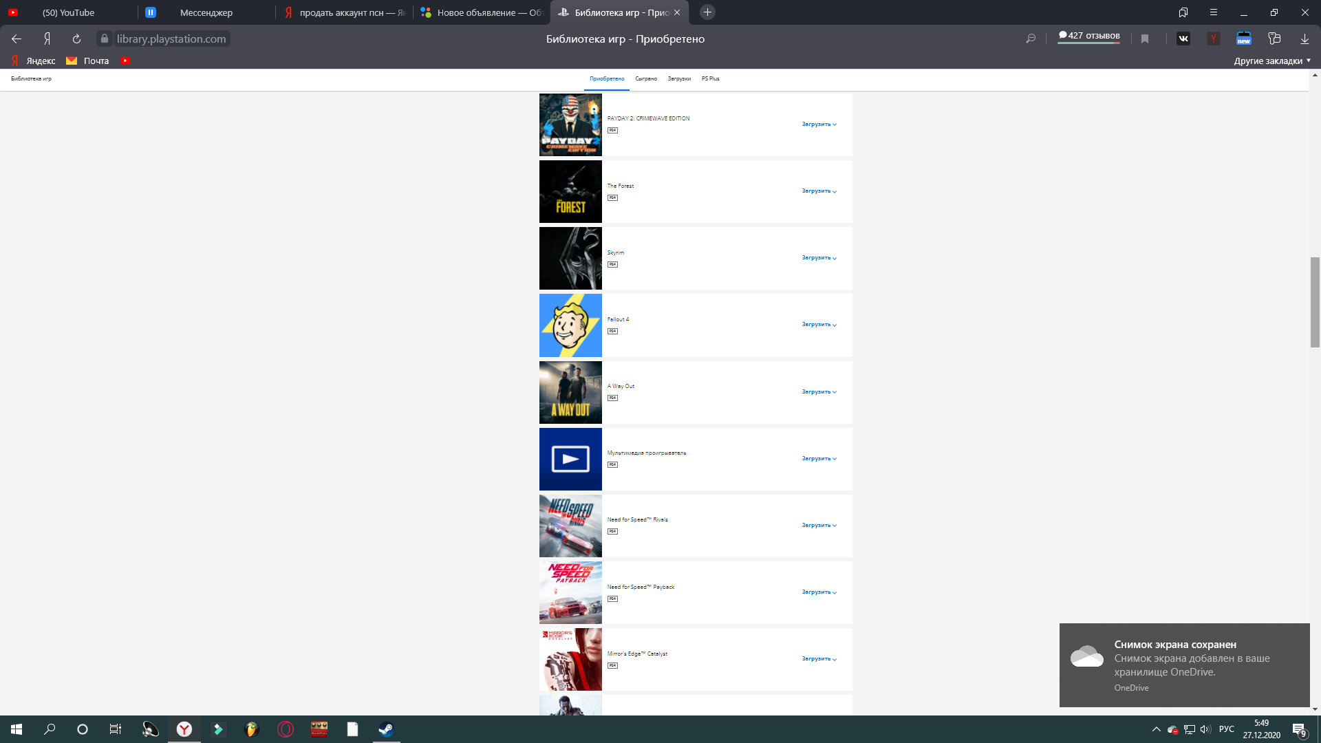This screenshot has height=743, width=1321.
Task: Expand Загрузить for A Way Out
Action: click(819, 392)
